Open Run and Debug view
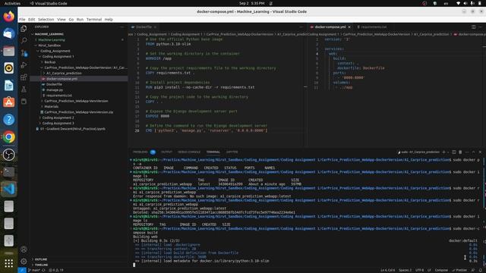The width and height of the screenshot is (486, 273). coord(24,65)
